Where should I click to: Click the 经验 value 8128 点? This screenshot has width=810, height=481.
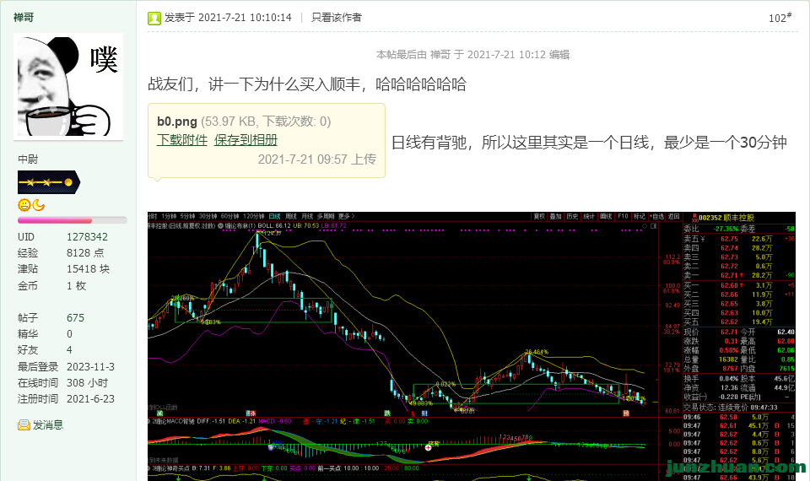[85, 252]
